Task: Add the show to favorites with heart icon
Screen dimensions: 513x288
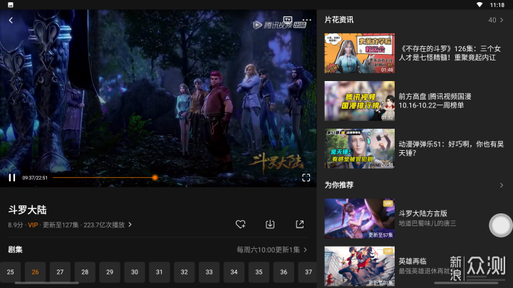Action: 241,224
